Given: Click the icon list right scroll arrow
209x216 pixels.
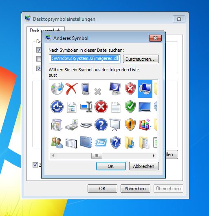Looking at the screenshot, I should (154, 156).
